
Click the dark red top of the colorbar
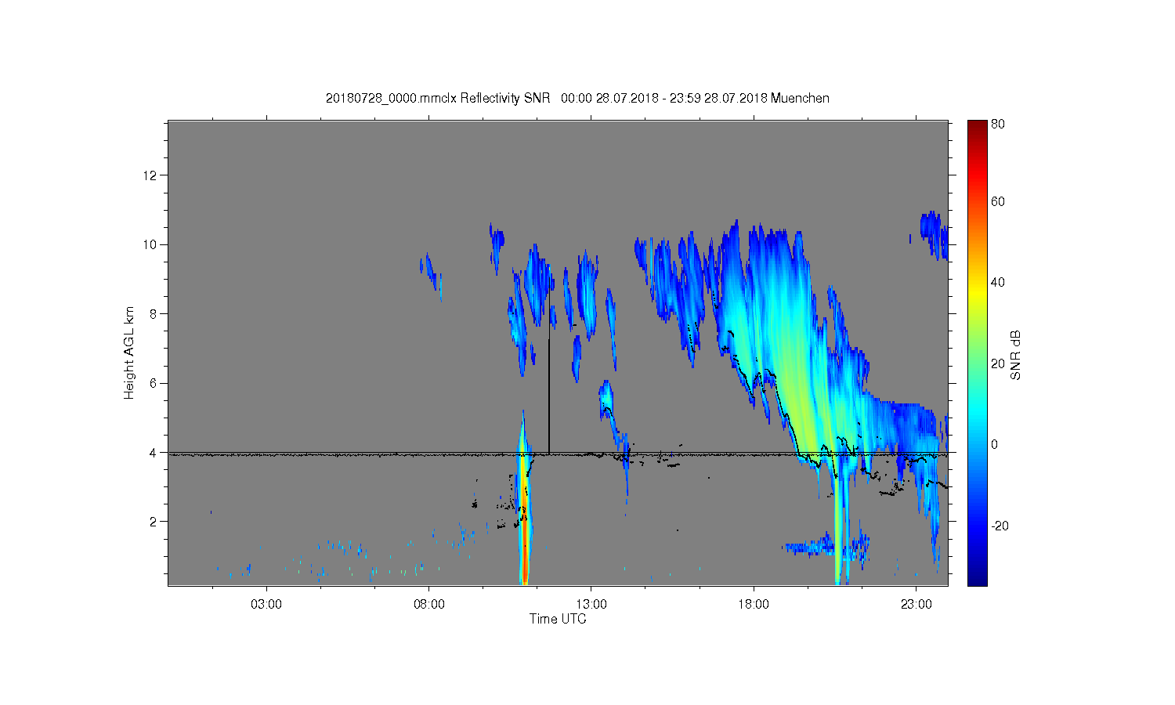pyautogui.click(x=977, y=127)
